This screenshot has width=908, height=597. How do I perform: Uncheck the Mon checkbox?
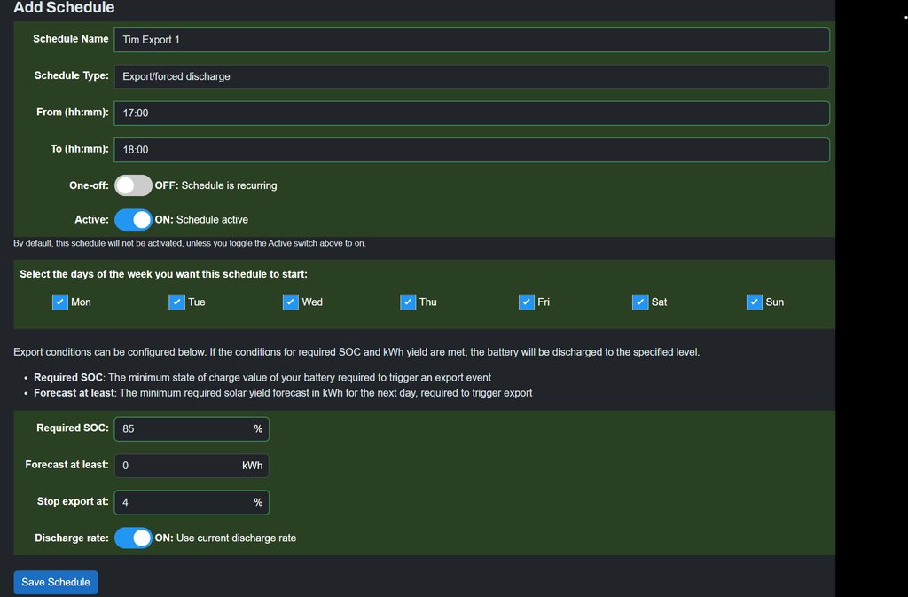coord(60,302)
